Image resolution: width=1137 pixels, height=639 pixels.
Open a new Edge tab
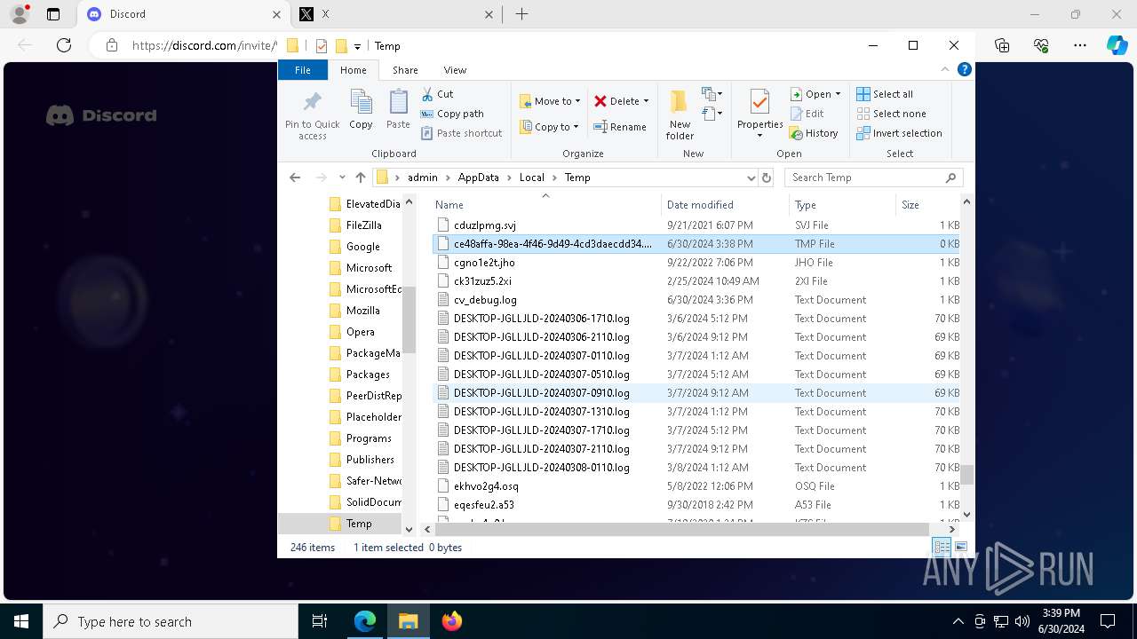click(521, 14)
